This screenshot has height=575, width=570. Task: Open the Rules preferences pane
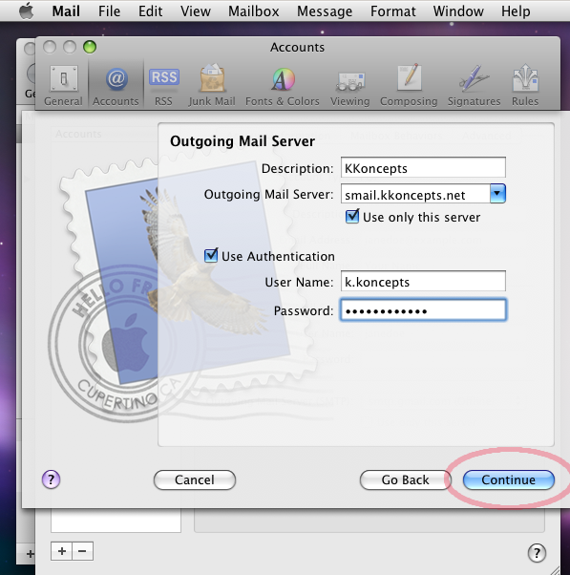pos(525,86)
